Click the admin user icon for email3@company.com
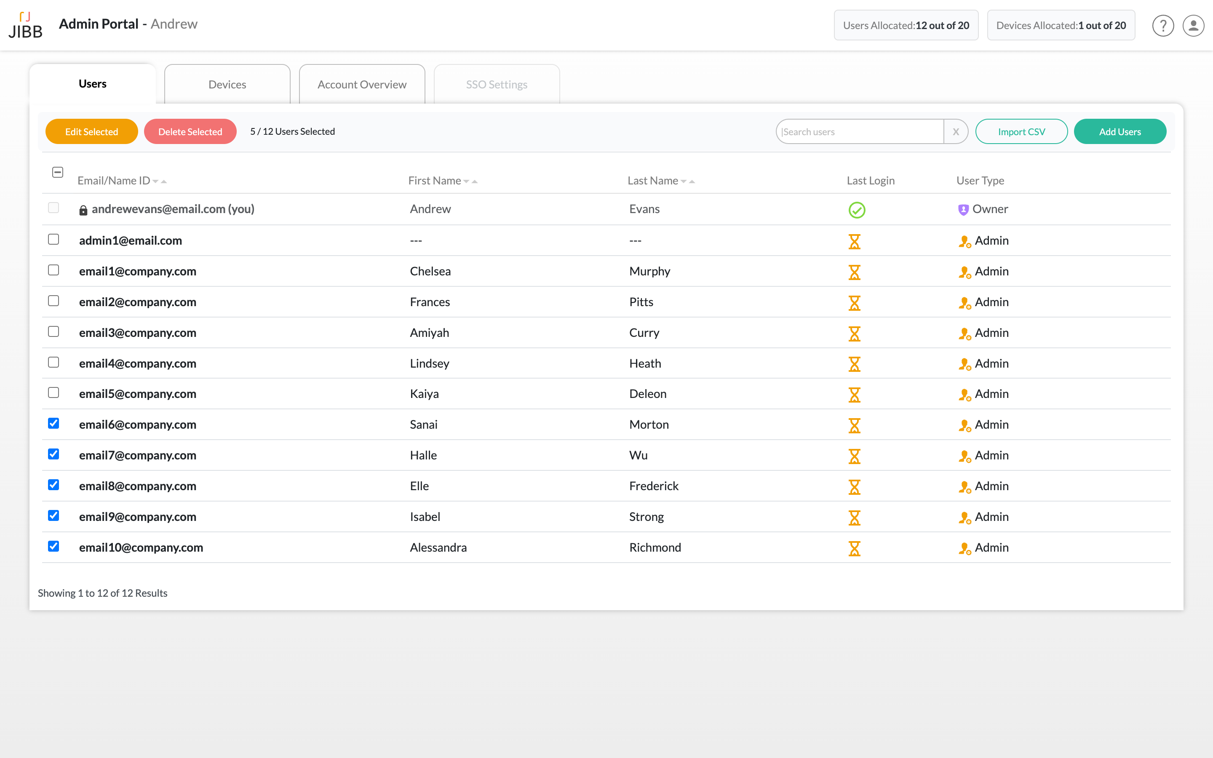This screenshot has height=758, width=1213. [x=965, y=334]
